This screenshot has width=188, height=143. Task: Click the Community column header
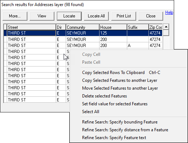82,27
